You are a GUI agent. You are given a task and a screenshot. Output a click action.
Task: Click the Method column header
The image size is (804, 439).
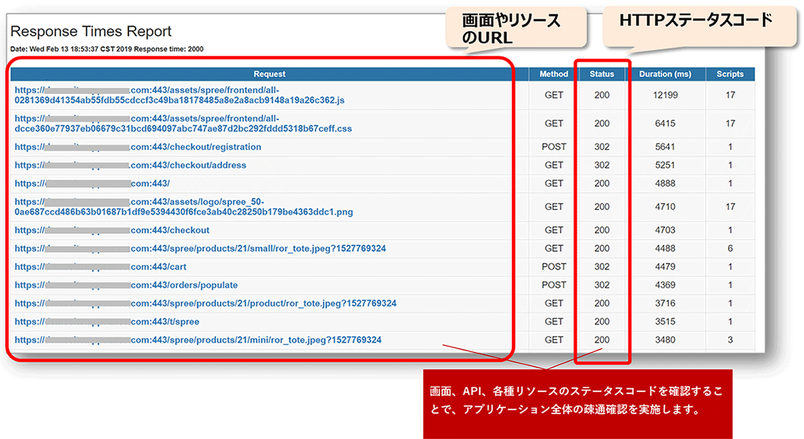tap(554, 74)
